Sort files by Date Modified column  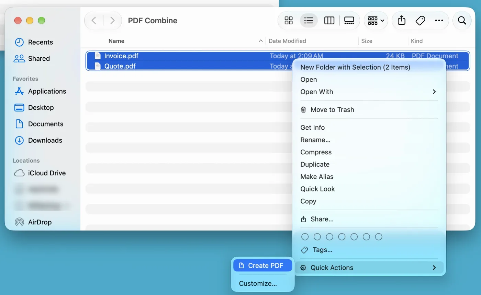coord(287,41)
